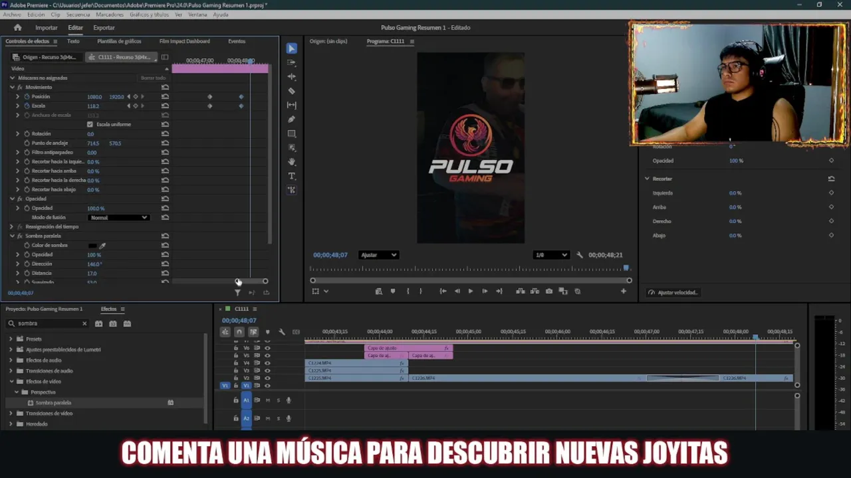Open the Button Editor plus icon
851x478 pixels.
click(x=624, y=291)
